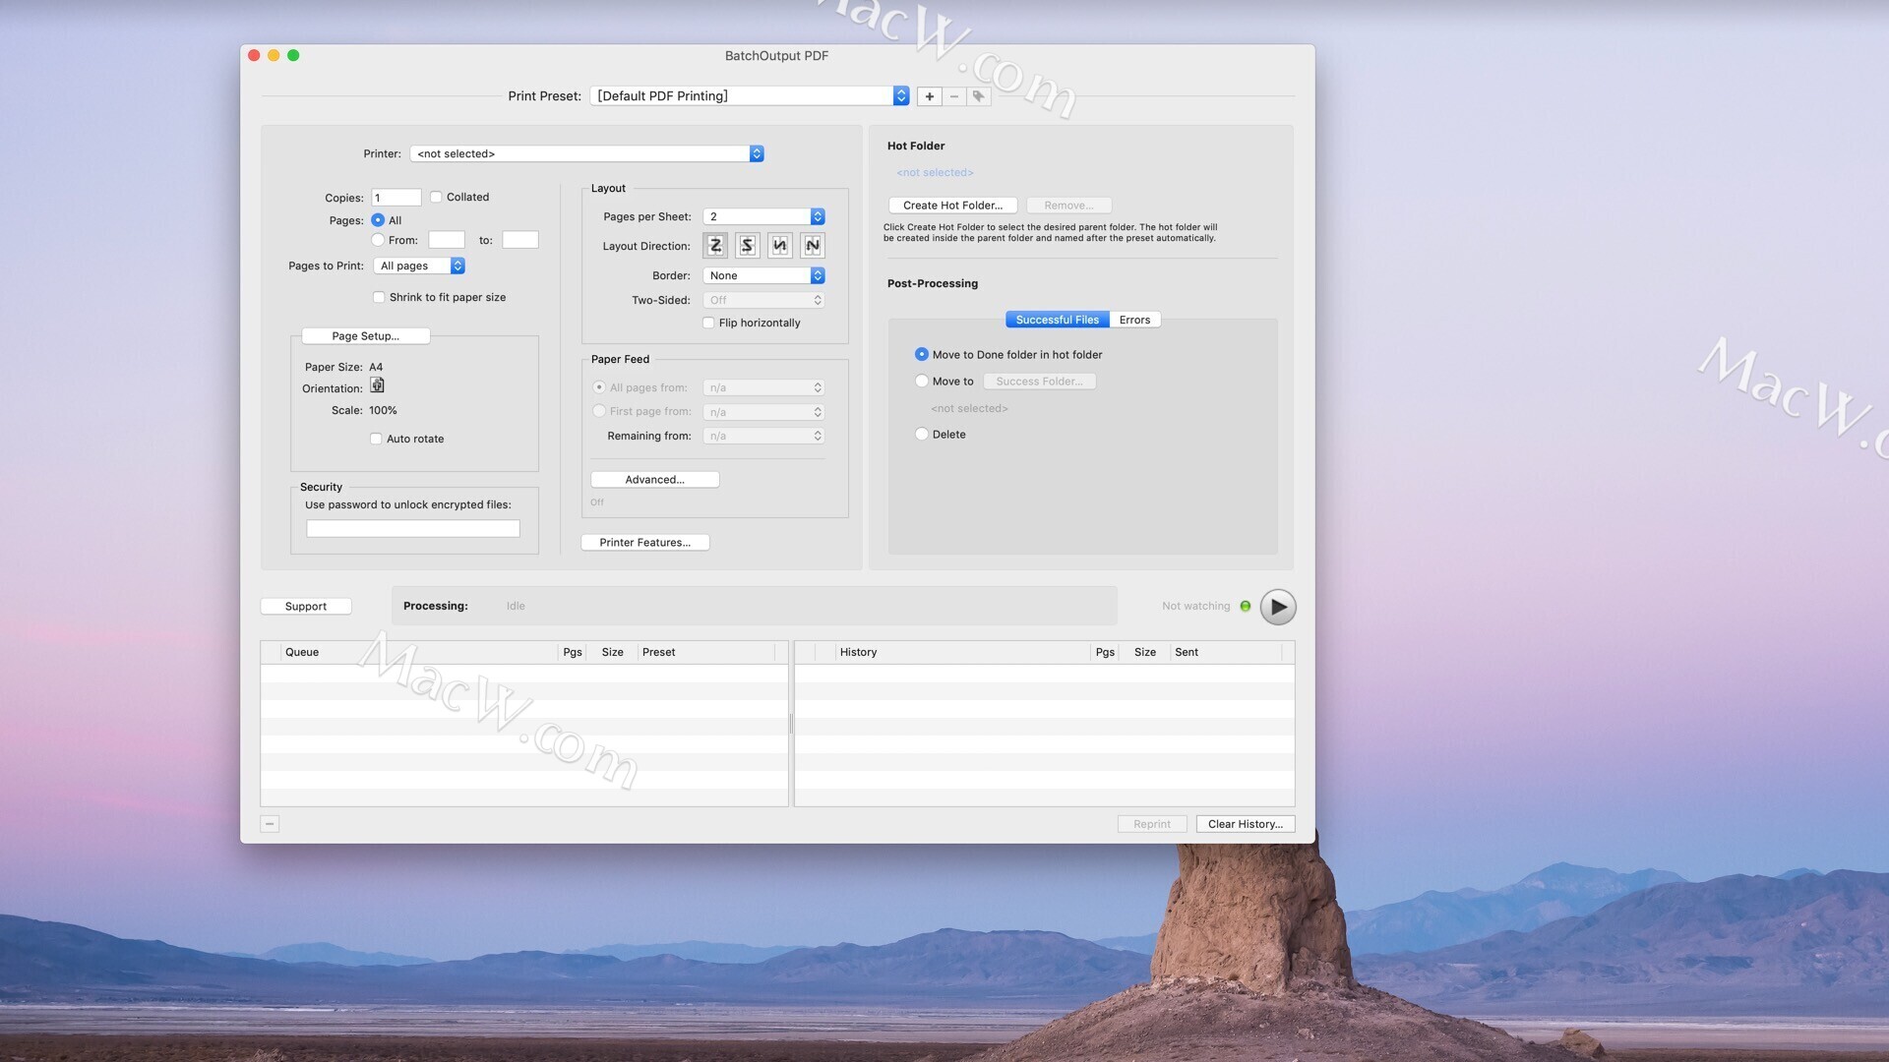
Task: Click the Sent column header
Action: 1226,652
